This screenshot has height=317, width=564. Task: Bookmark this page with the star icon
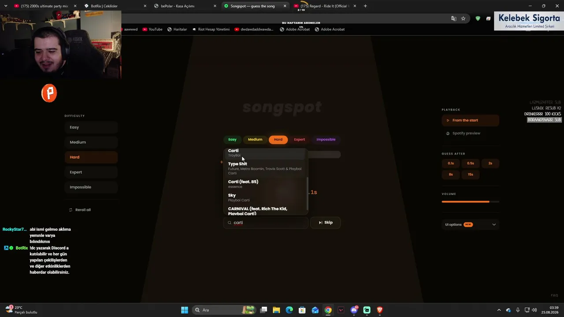point(463,18)
